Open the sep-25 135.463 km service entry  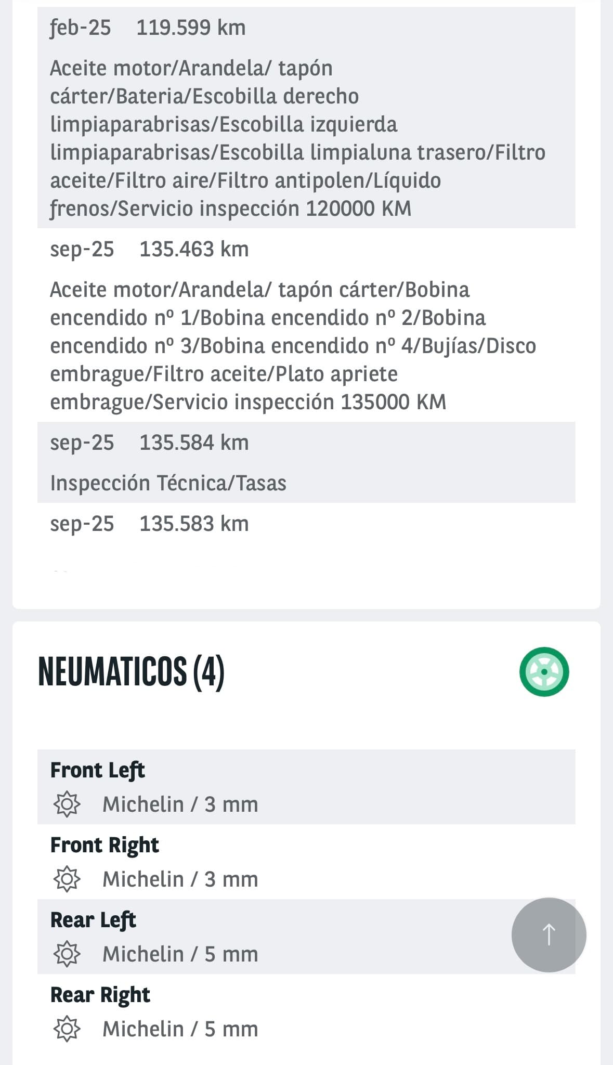(149, 249)
